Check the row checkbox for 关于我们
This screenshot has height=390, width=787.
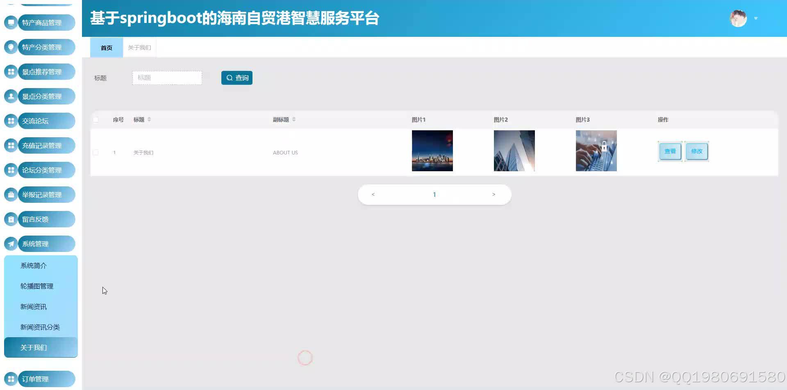pyautogui.click(x=96, y=152)
